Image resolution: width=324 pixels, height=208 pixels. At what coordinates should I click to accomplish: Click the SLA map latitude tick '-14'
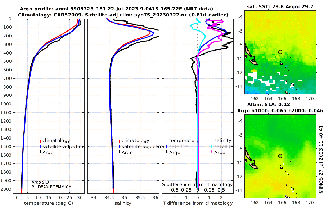pos(239,190)
